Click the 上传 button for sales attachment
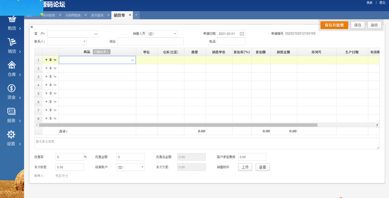Viewport: 389px width, 198px height. pyautogui.click(x=245, y=167)
